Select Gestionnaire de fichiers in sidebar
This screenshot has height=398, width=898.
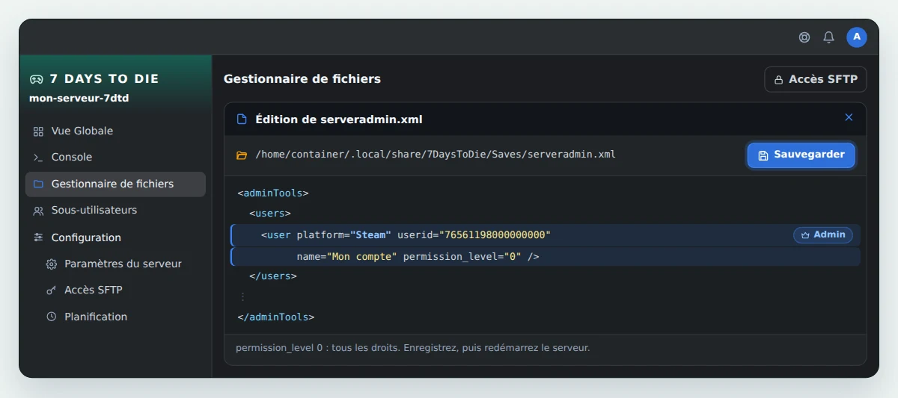(115, 184)
